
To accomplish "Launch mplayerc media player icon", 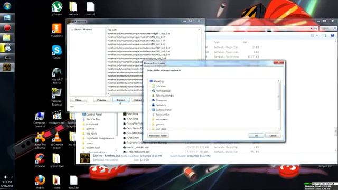I will tap(57, 117).
